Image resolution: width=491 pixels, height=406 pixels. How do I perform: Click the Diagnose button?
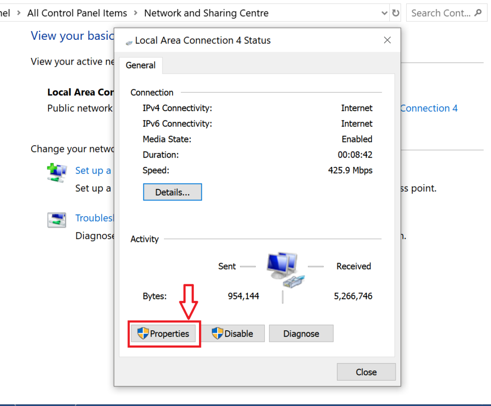[301, 333]
